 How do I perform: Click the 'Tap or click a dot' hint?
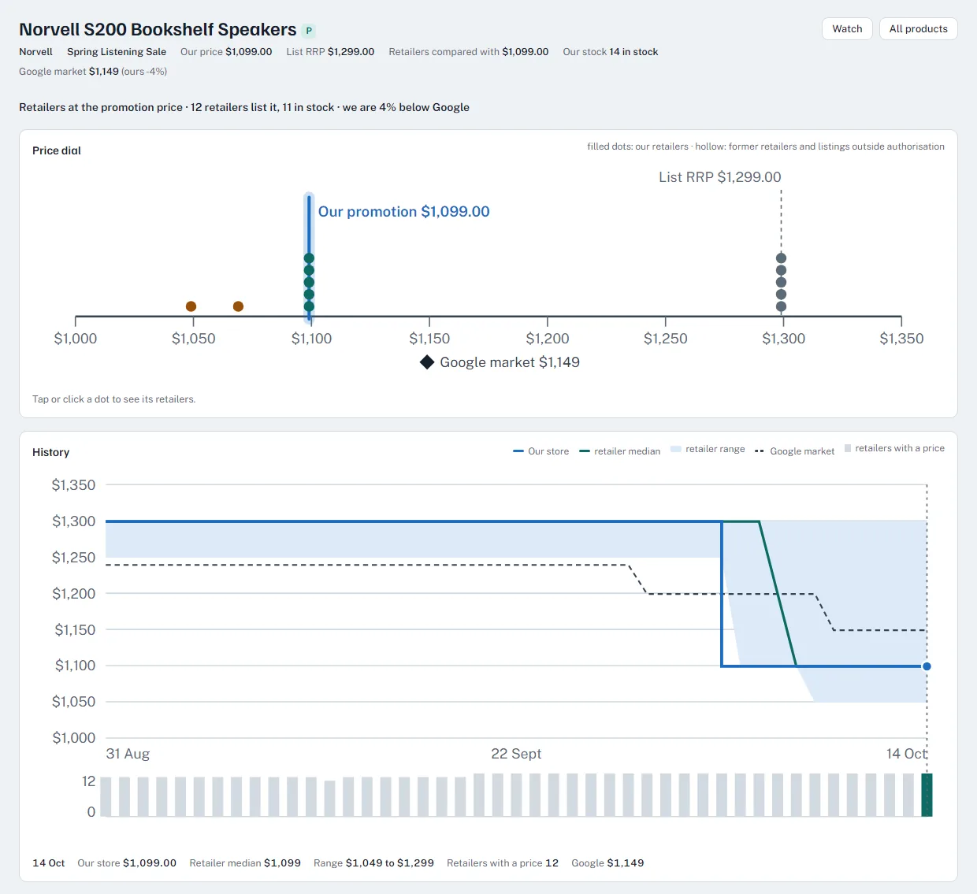coord(113,399)
